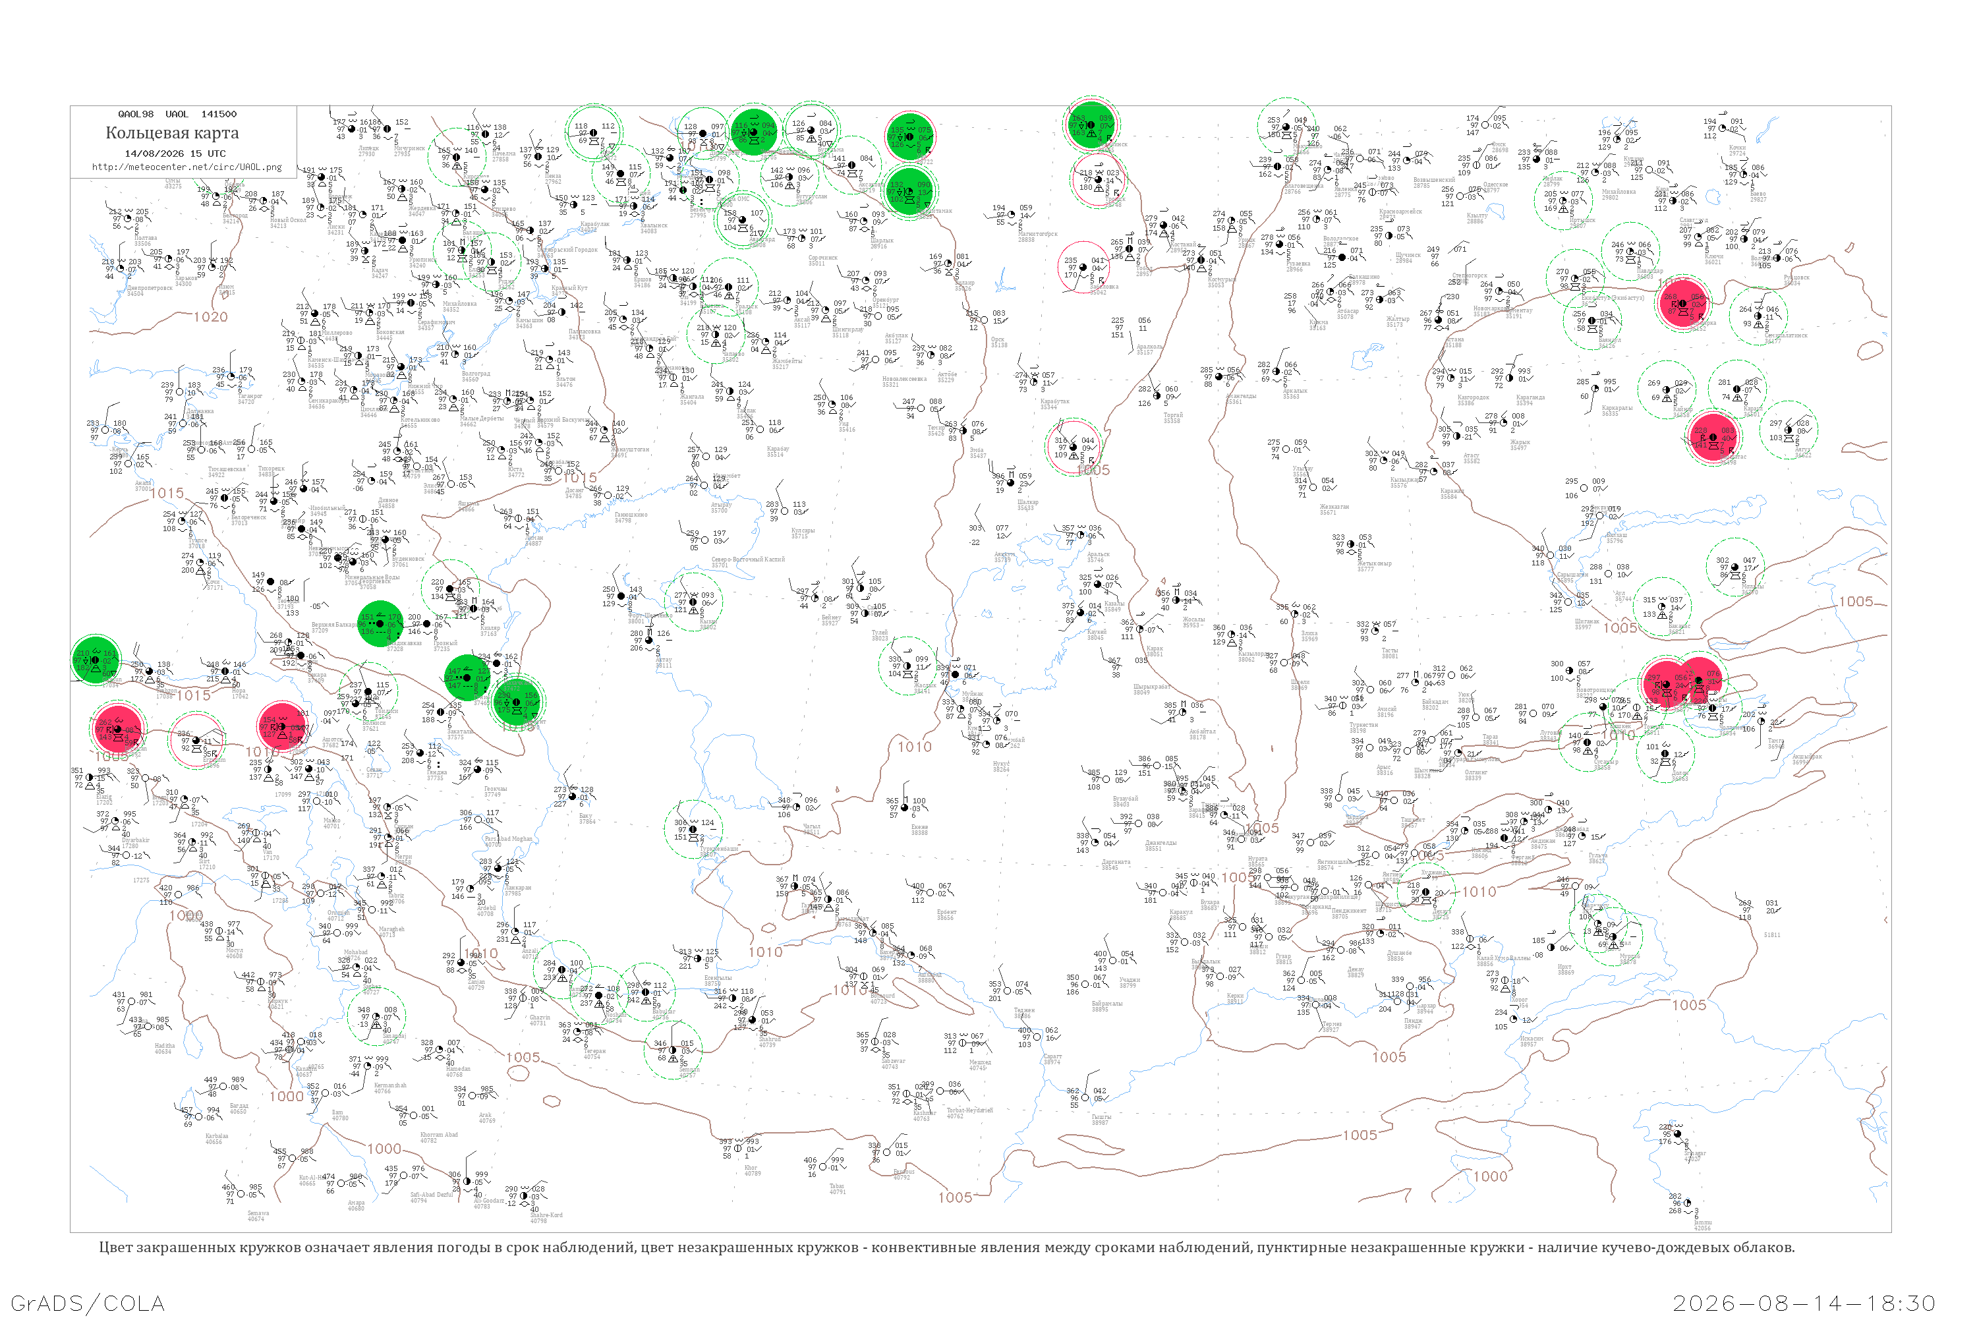Click the 'Hamedan 40768' station label
This screenshot has height=1318, width=1977.
[x=458, y=1072]
